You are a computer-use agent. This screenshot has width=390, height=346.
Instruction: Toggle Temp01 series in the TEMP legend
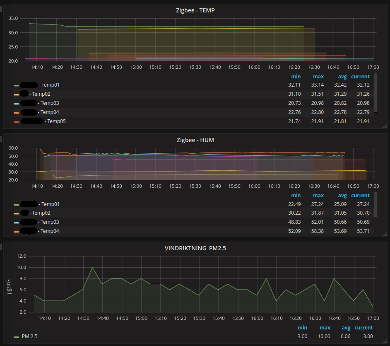click(x=50, y=85)
